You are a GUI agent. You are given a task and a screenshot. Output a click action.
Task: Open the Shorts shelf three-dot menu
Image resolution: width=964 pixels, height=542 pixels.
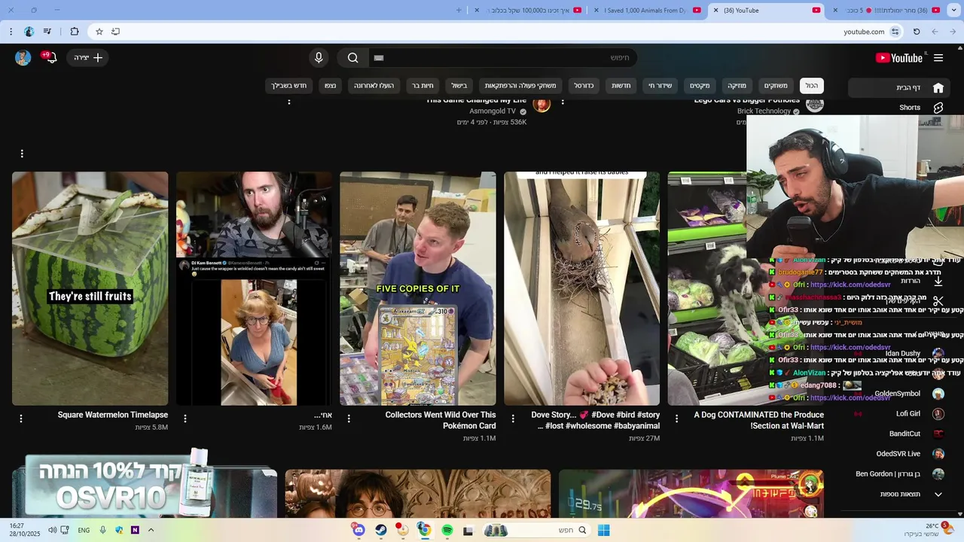click(22, 154)
